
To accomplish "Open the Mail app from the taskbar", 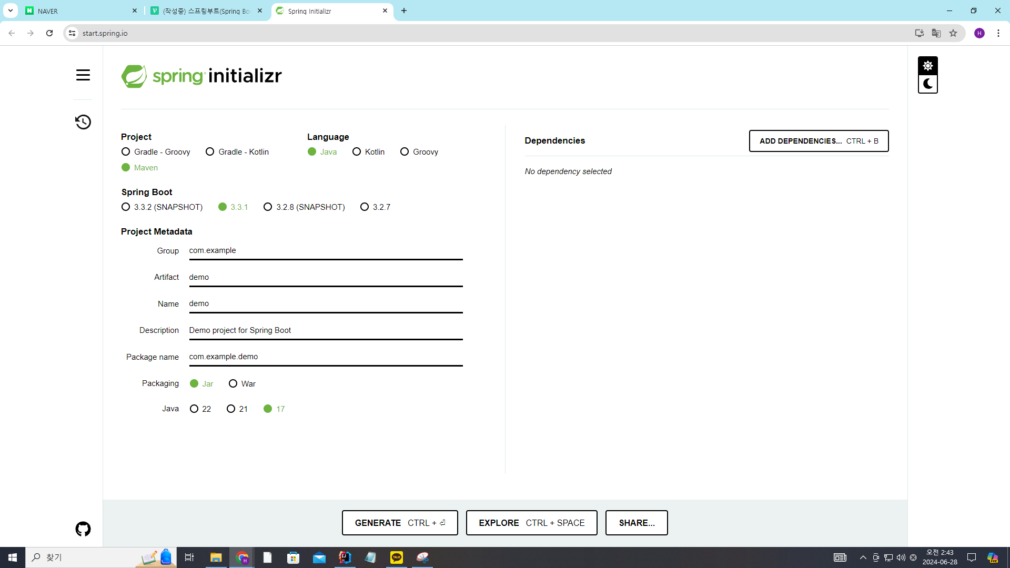I will click(319, 557).
